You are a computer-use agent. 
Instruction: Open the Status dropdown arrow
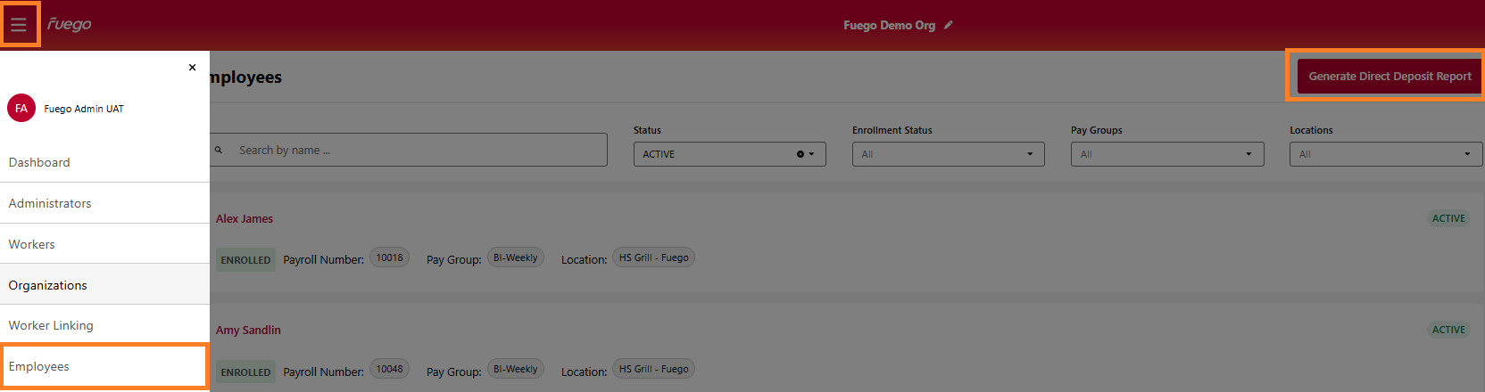pyautogui.click(x=812, y=154)
